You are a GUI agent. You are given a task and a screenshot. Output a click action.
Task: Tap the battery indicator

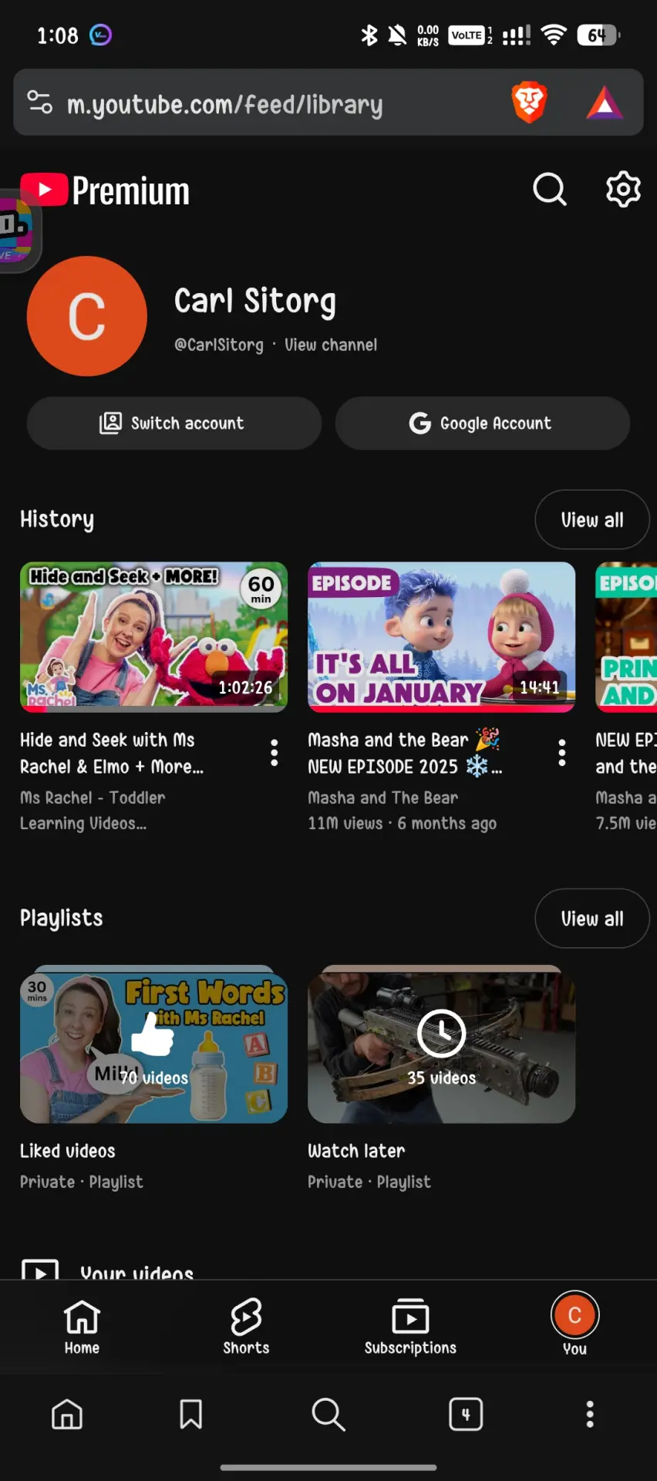pyautogui.click(x=599, y=35)
